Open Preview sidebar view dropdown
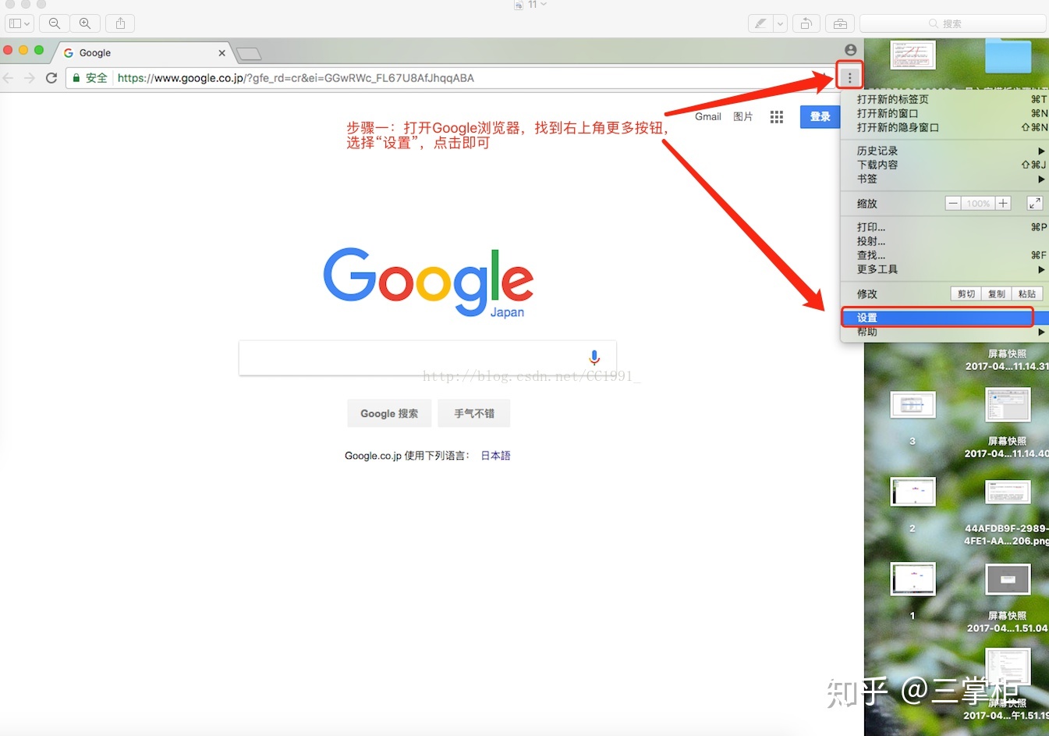This screenshot has height=736, width=1049. 19,23
